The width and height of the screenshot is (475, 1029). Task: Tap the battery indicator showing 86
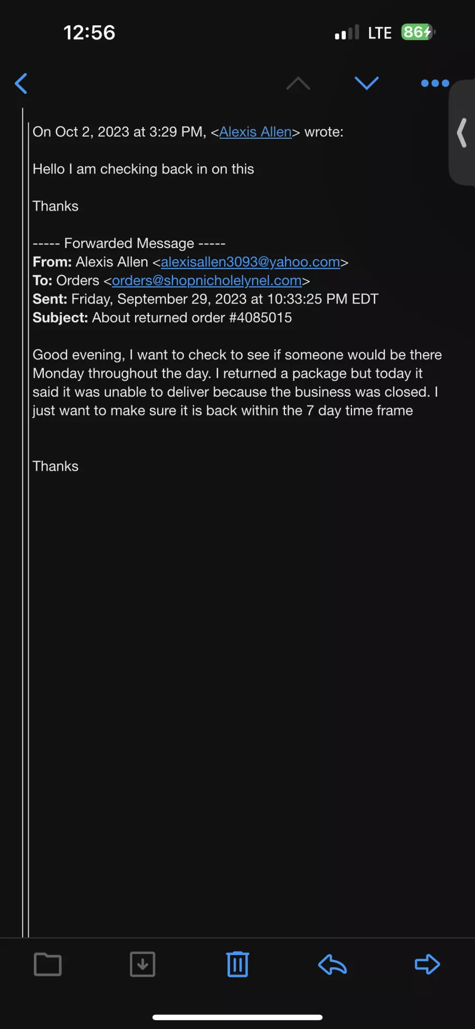(x=418, y=32)
